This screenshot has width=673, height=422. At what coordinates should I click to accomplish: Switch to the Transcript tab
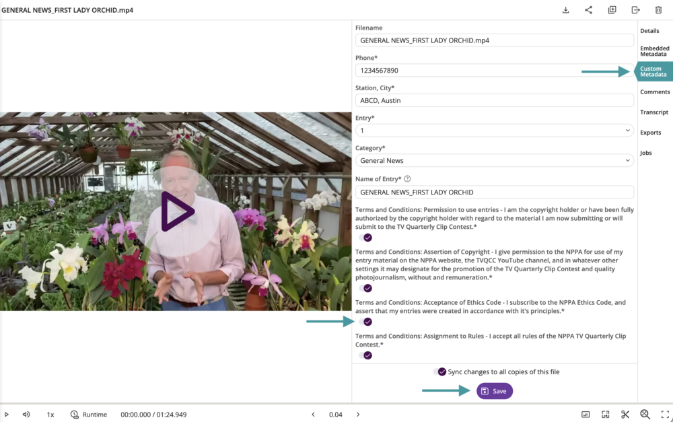(654, 112)
